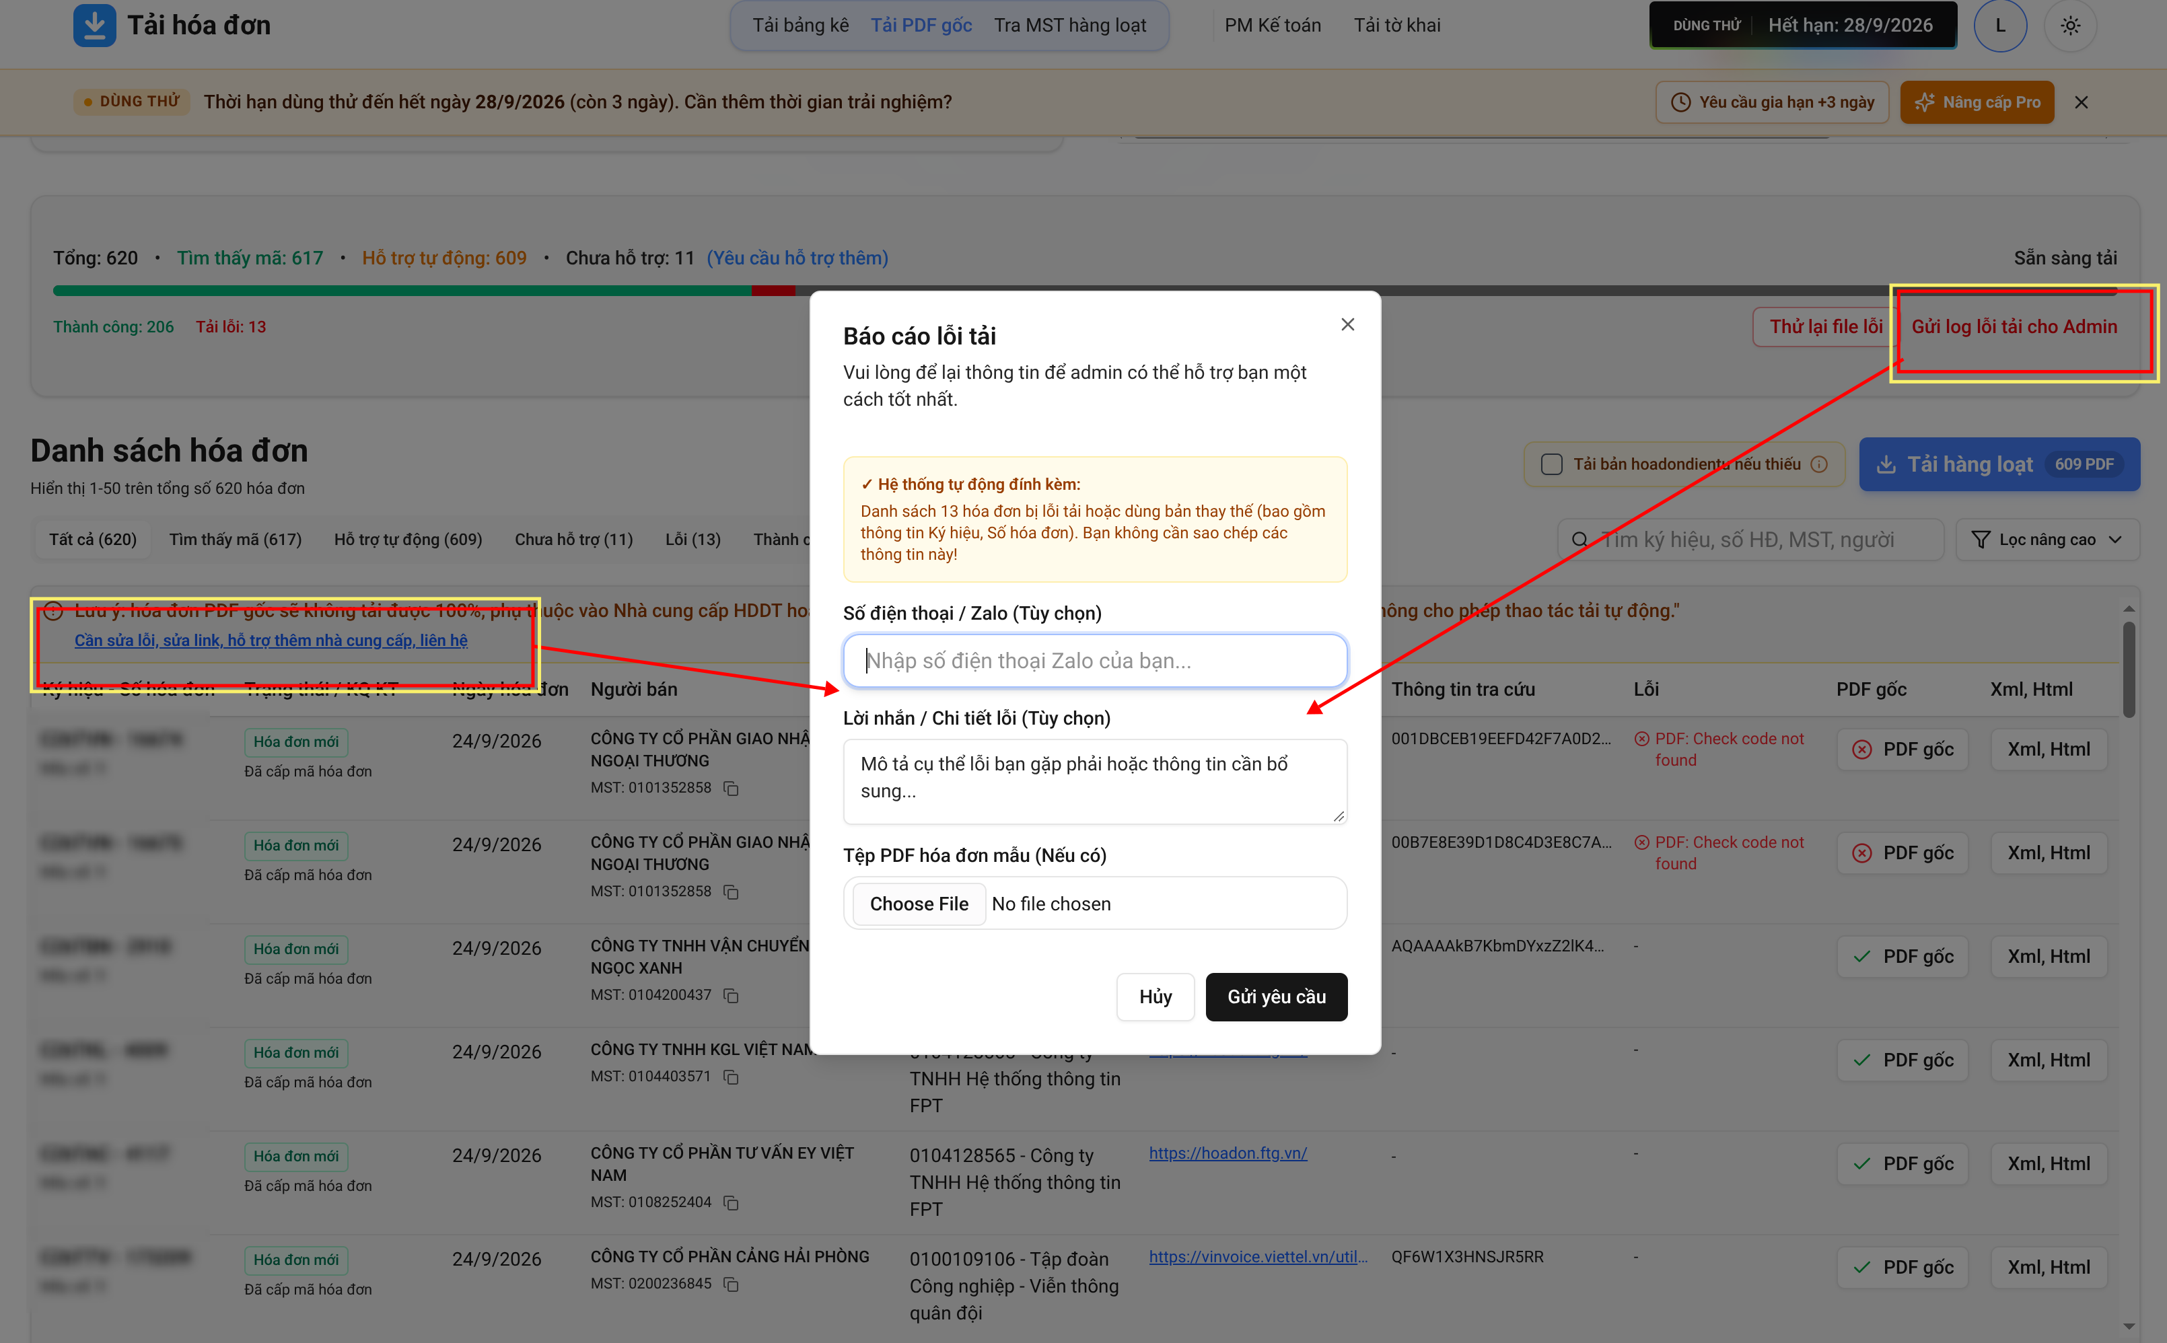Click the Lời nhắn error detail textarea

(x=1095, y=781)
